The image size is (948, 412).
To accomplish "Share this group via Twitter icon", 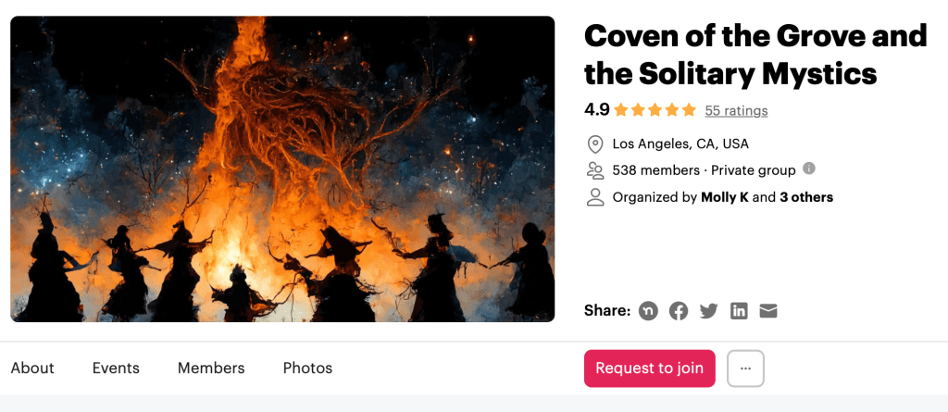I will (708, 311).
